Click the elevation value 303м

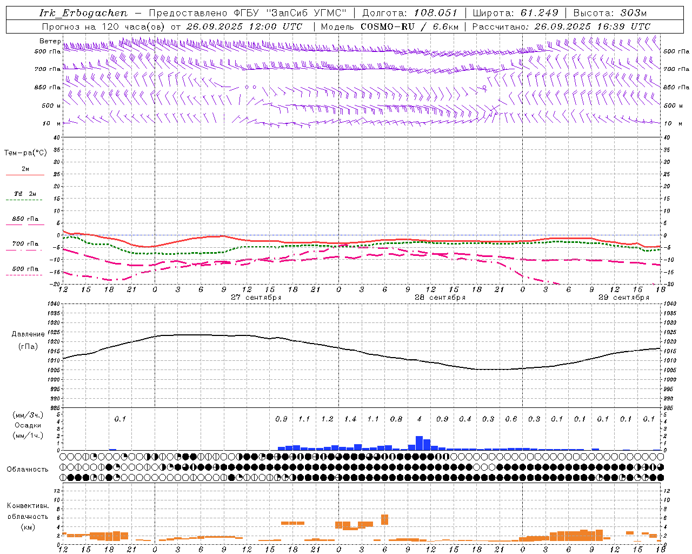[634, 13]
